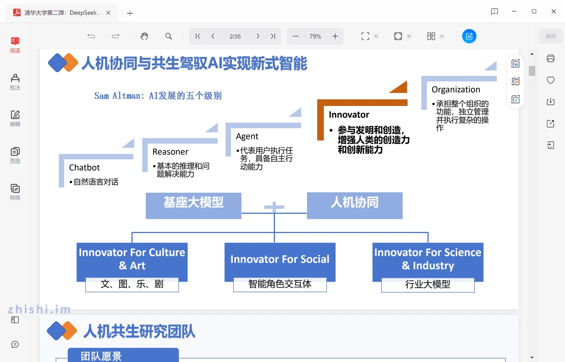Click the page with left-arrow icon in the right sidebar
The image size is (565, 362).
(551, 145)
